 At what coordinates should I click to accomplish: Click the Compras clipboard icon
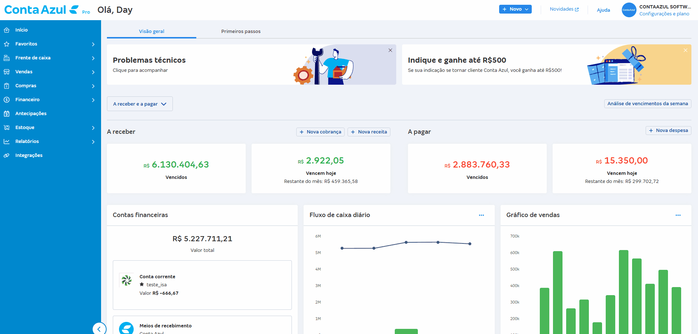point(7,86)
